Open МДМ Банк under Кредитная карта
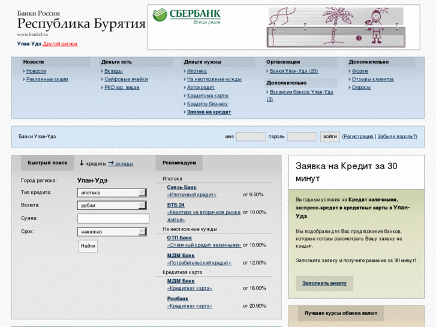436x327 pixels. click(x=181, y=281)
